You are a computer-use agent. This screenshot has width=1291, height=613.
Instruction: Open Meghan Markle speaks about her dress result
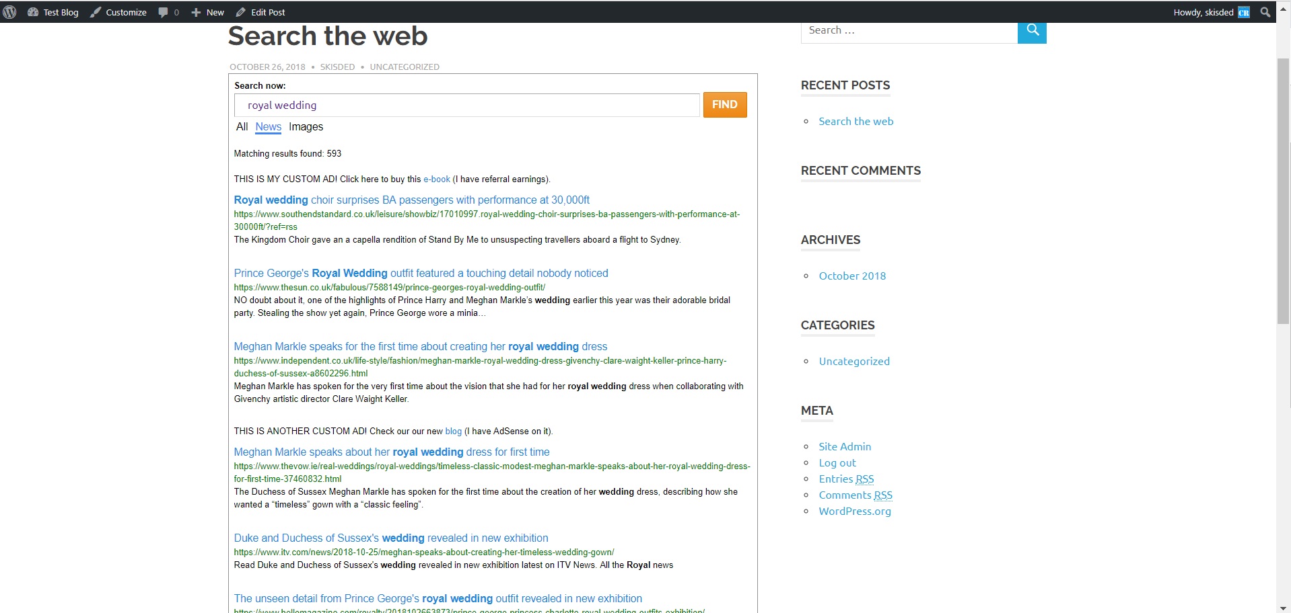391,452
